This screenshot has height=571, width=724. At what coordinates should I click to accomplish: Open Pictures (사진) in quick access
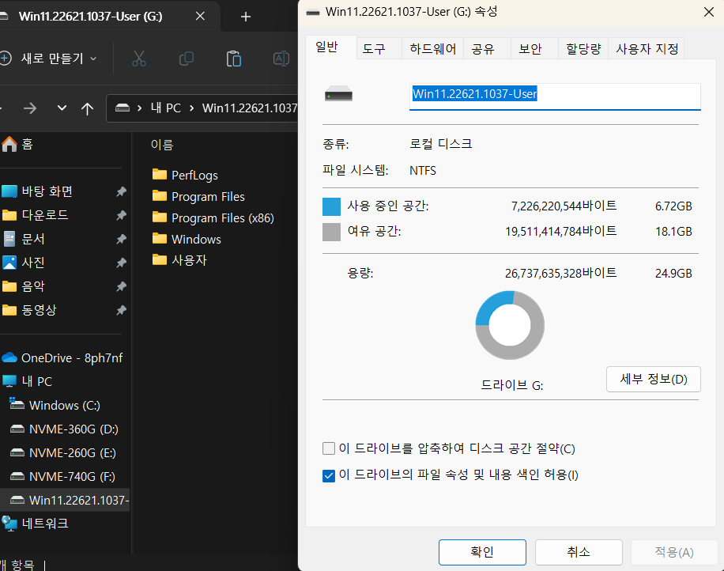point(24,263)
